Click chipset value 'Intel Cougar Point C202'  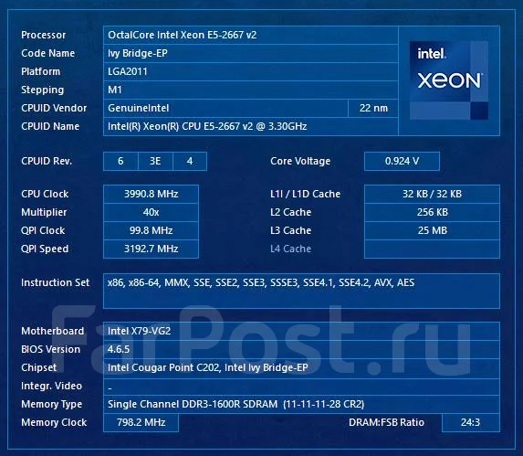tap(163, 368)
